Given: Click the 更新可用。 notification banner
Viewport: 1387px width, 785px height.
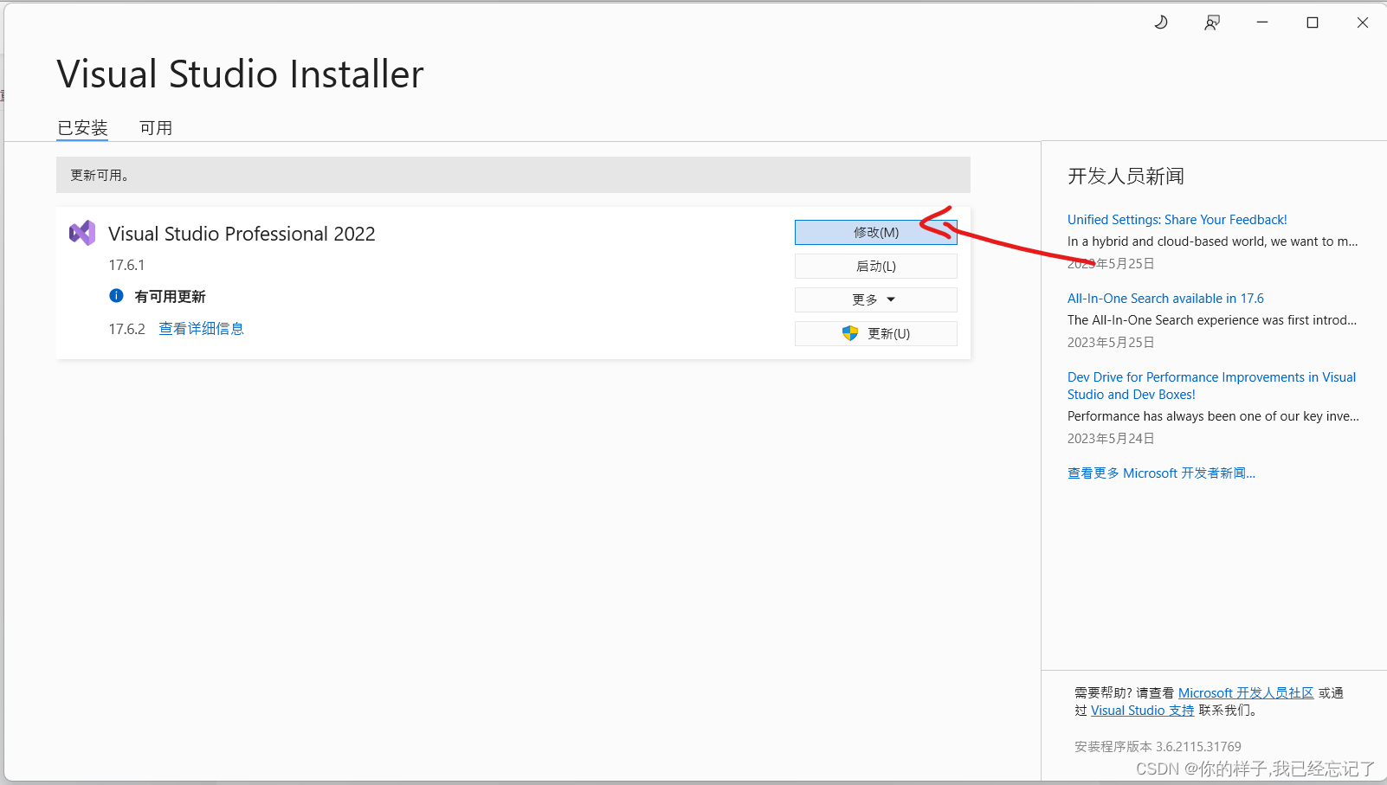Looking at the screenshot, I should pyautogui.click(x=513, y=175).
